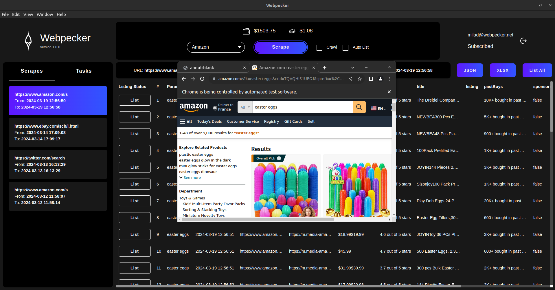Bookmark the page with the star icon
The width and height of the screenshot is (555, 290).
[x=360, y=79]
